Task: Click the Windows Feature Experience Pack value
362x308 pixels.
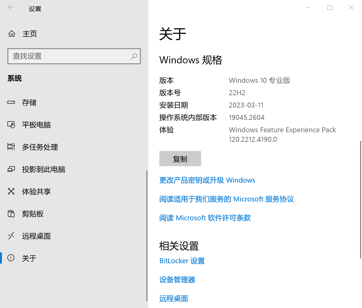Action: tap(282, 135)
